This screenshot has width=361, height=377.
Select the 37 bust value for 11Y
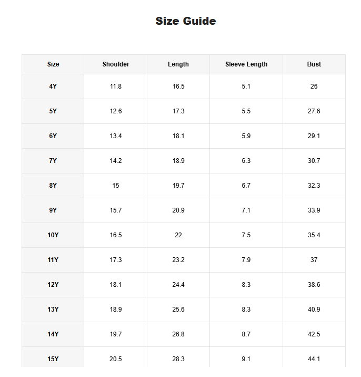(x=314, y=259)
